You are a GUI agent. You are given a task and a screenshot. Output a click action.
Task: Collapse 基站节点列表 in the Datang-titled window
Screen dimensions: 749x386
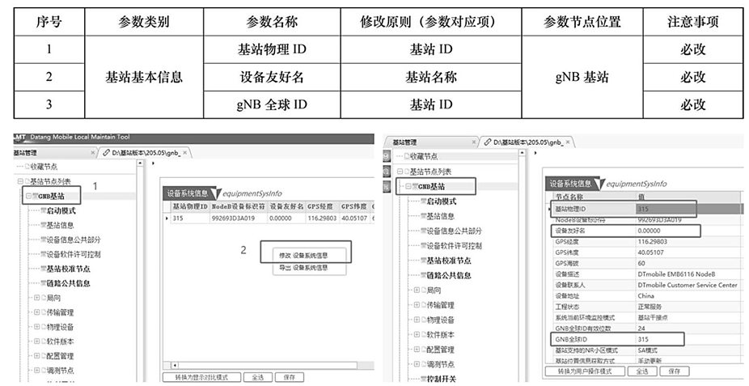[20, 181]
